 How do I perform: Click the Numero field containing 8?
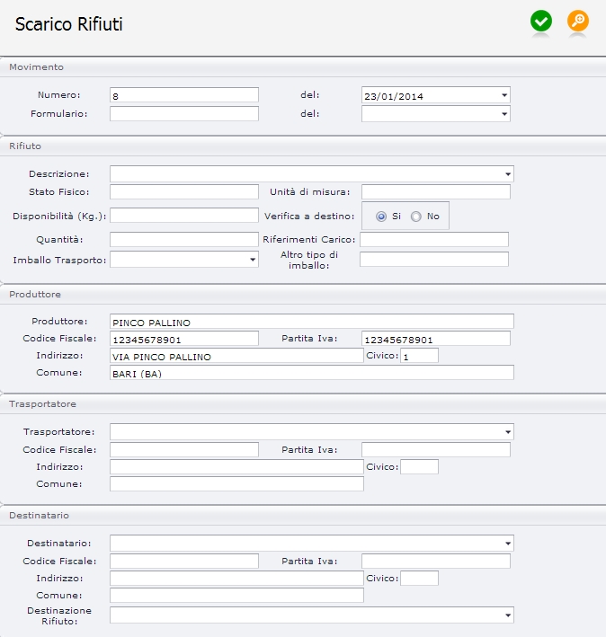tap(184, 95)
